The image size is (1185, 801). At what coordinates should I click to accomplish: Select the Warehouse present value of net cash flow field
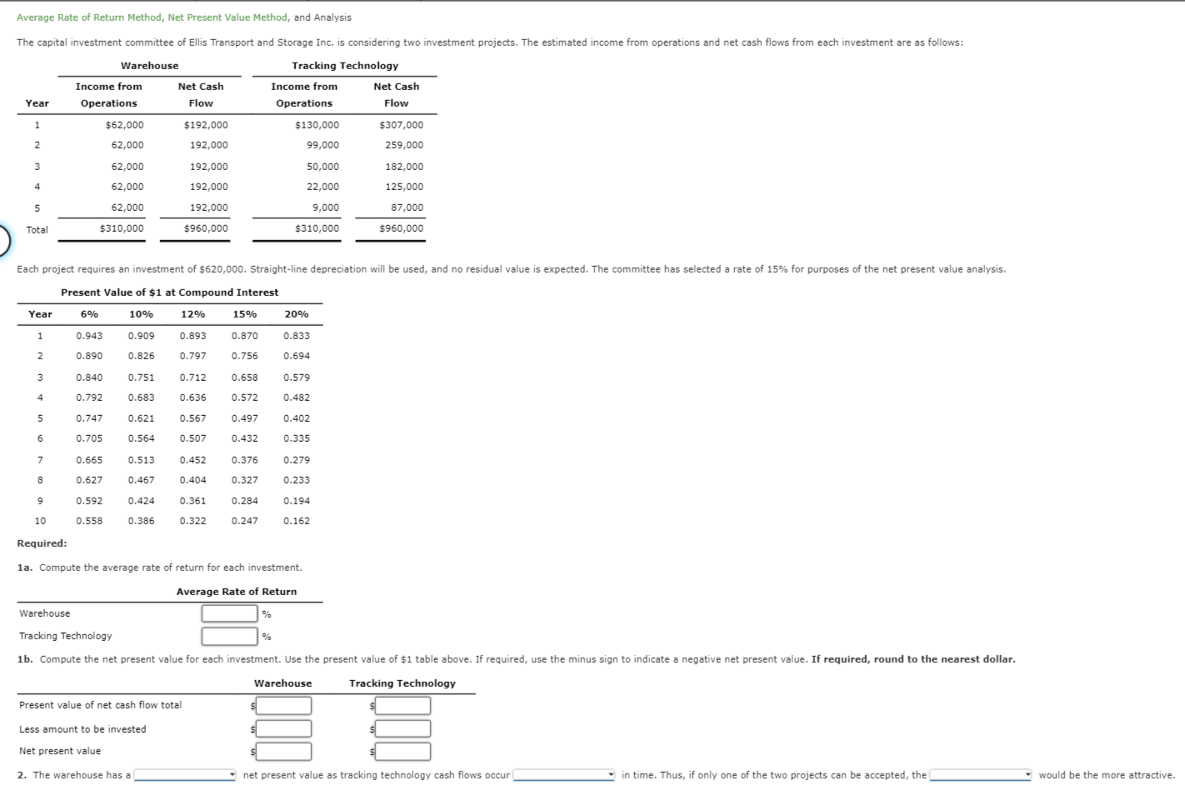pyautogui.click(x=283, y=705)
